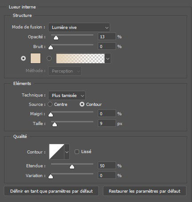Click the gradient preview bar

click(80, 58)
